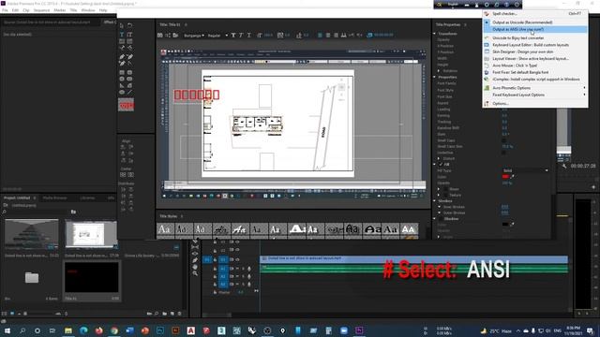Screen dimensions: 600x337
Task: Apply the last AA title style
Action: (x=409, y=229)
